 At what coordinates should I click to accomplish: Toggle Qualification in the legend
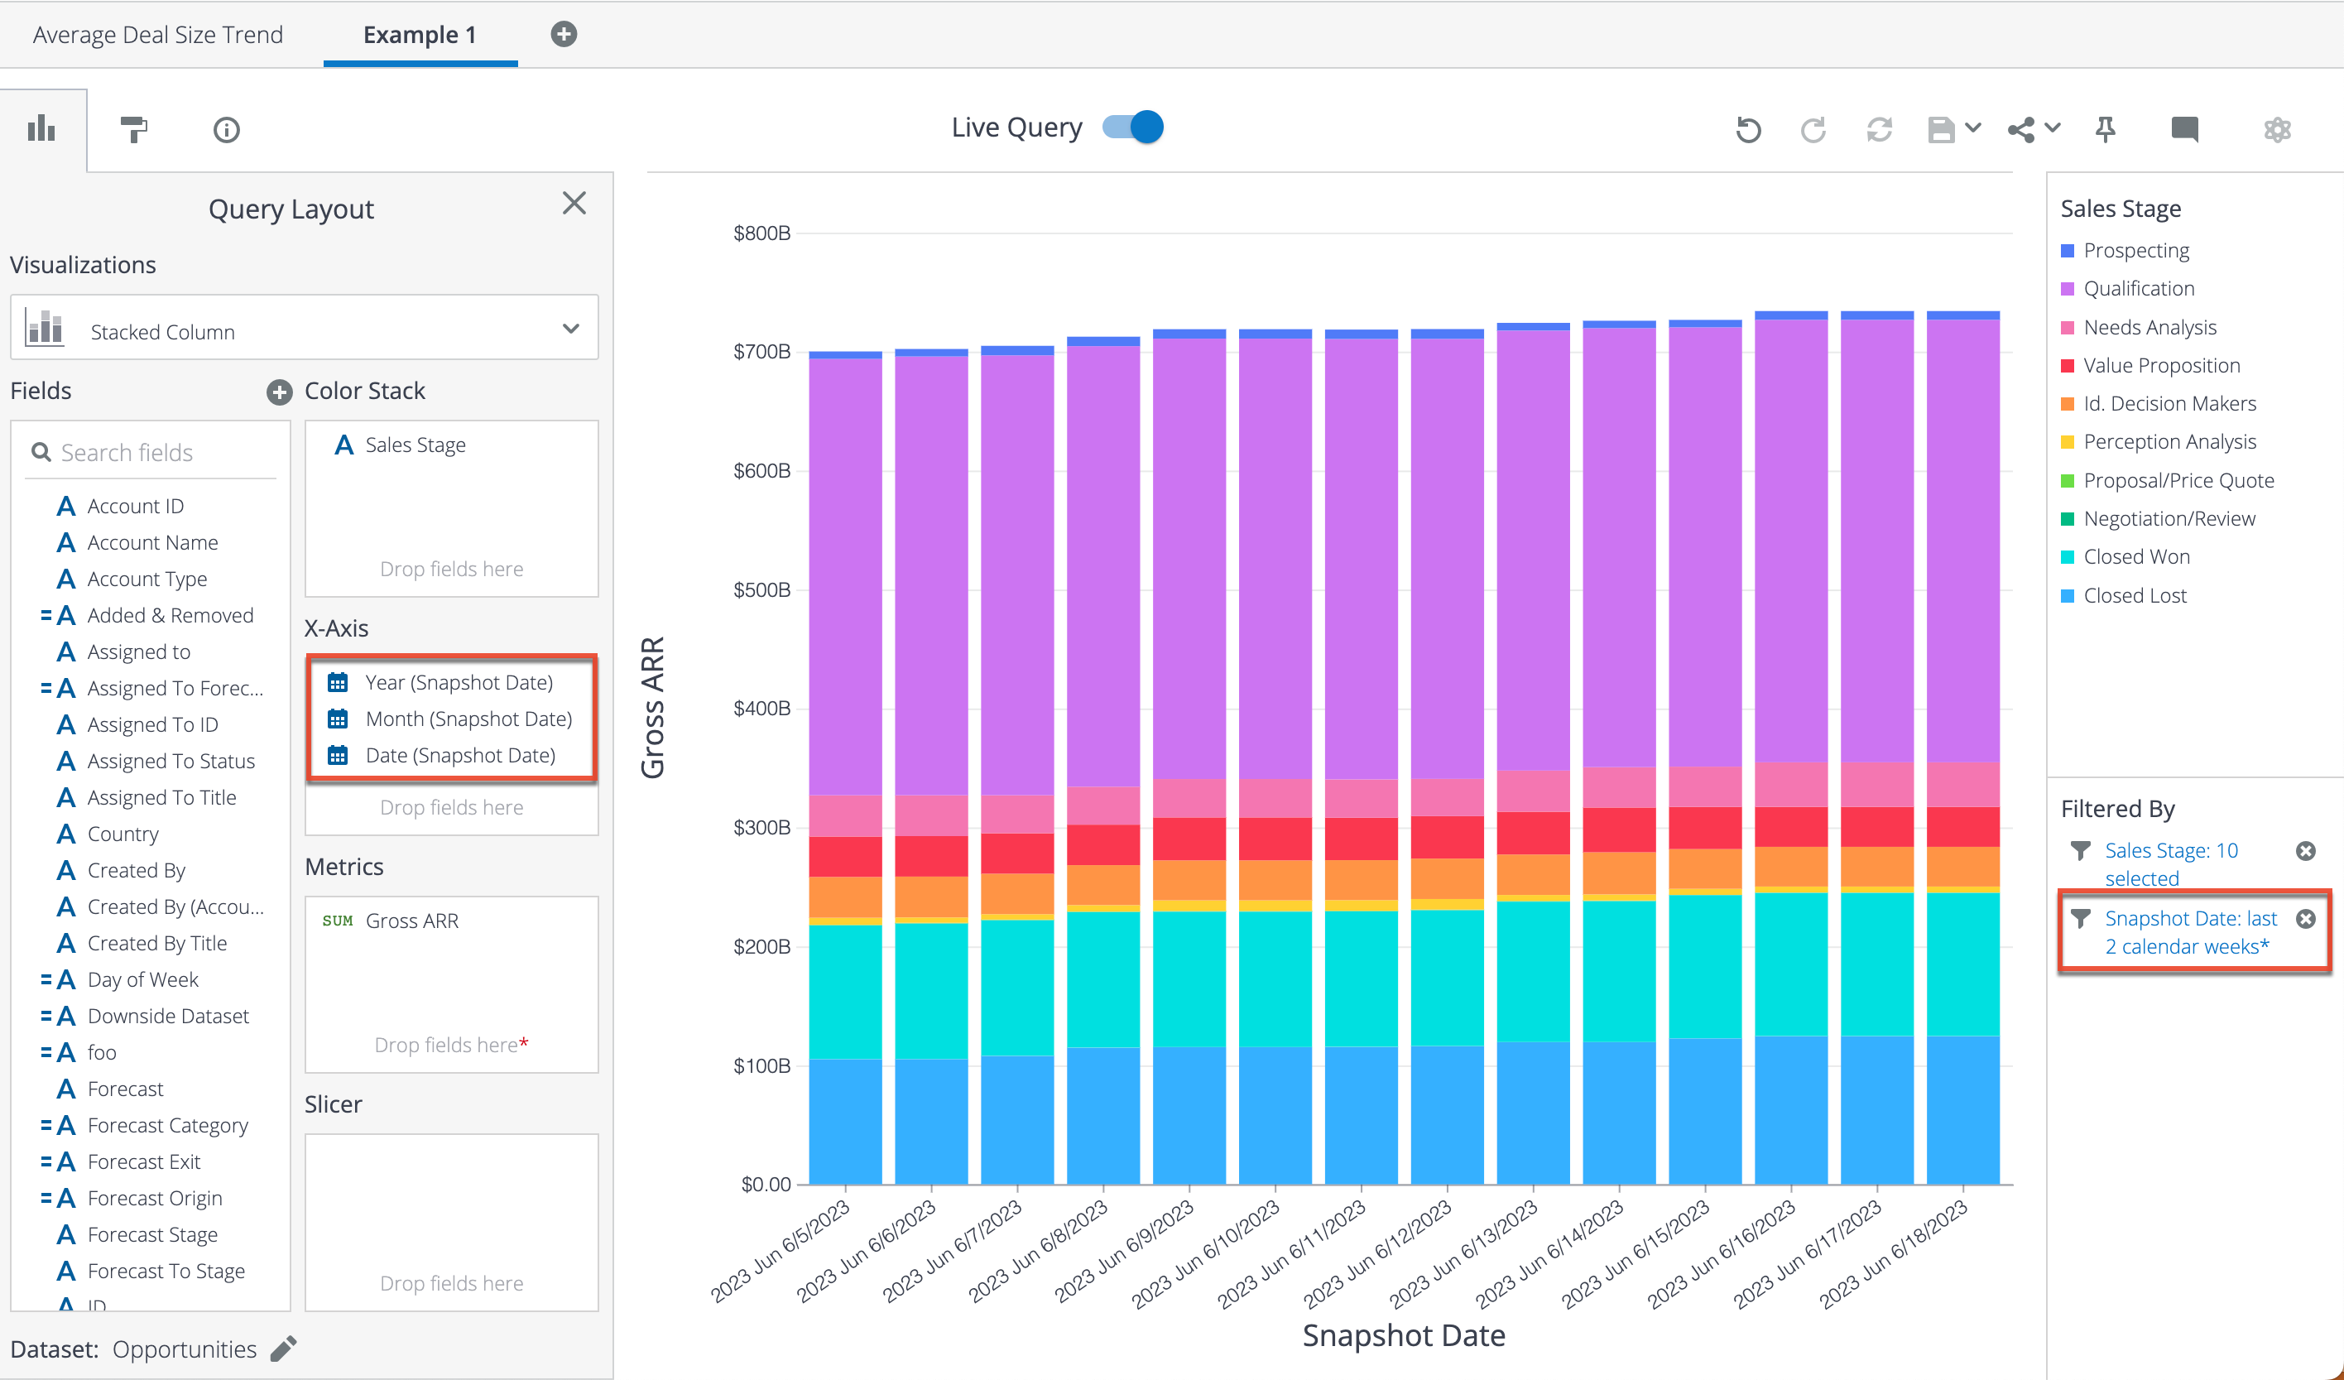pyautogui.click(x=2127, y=288)
